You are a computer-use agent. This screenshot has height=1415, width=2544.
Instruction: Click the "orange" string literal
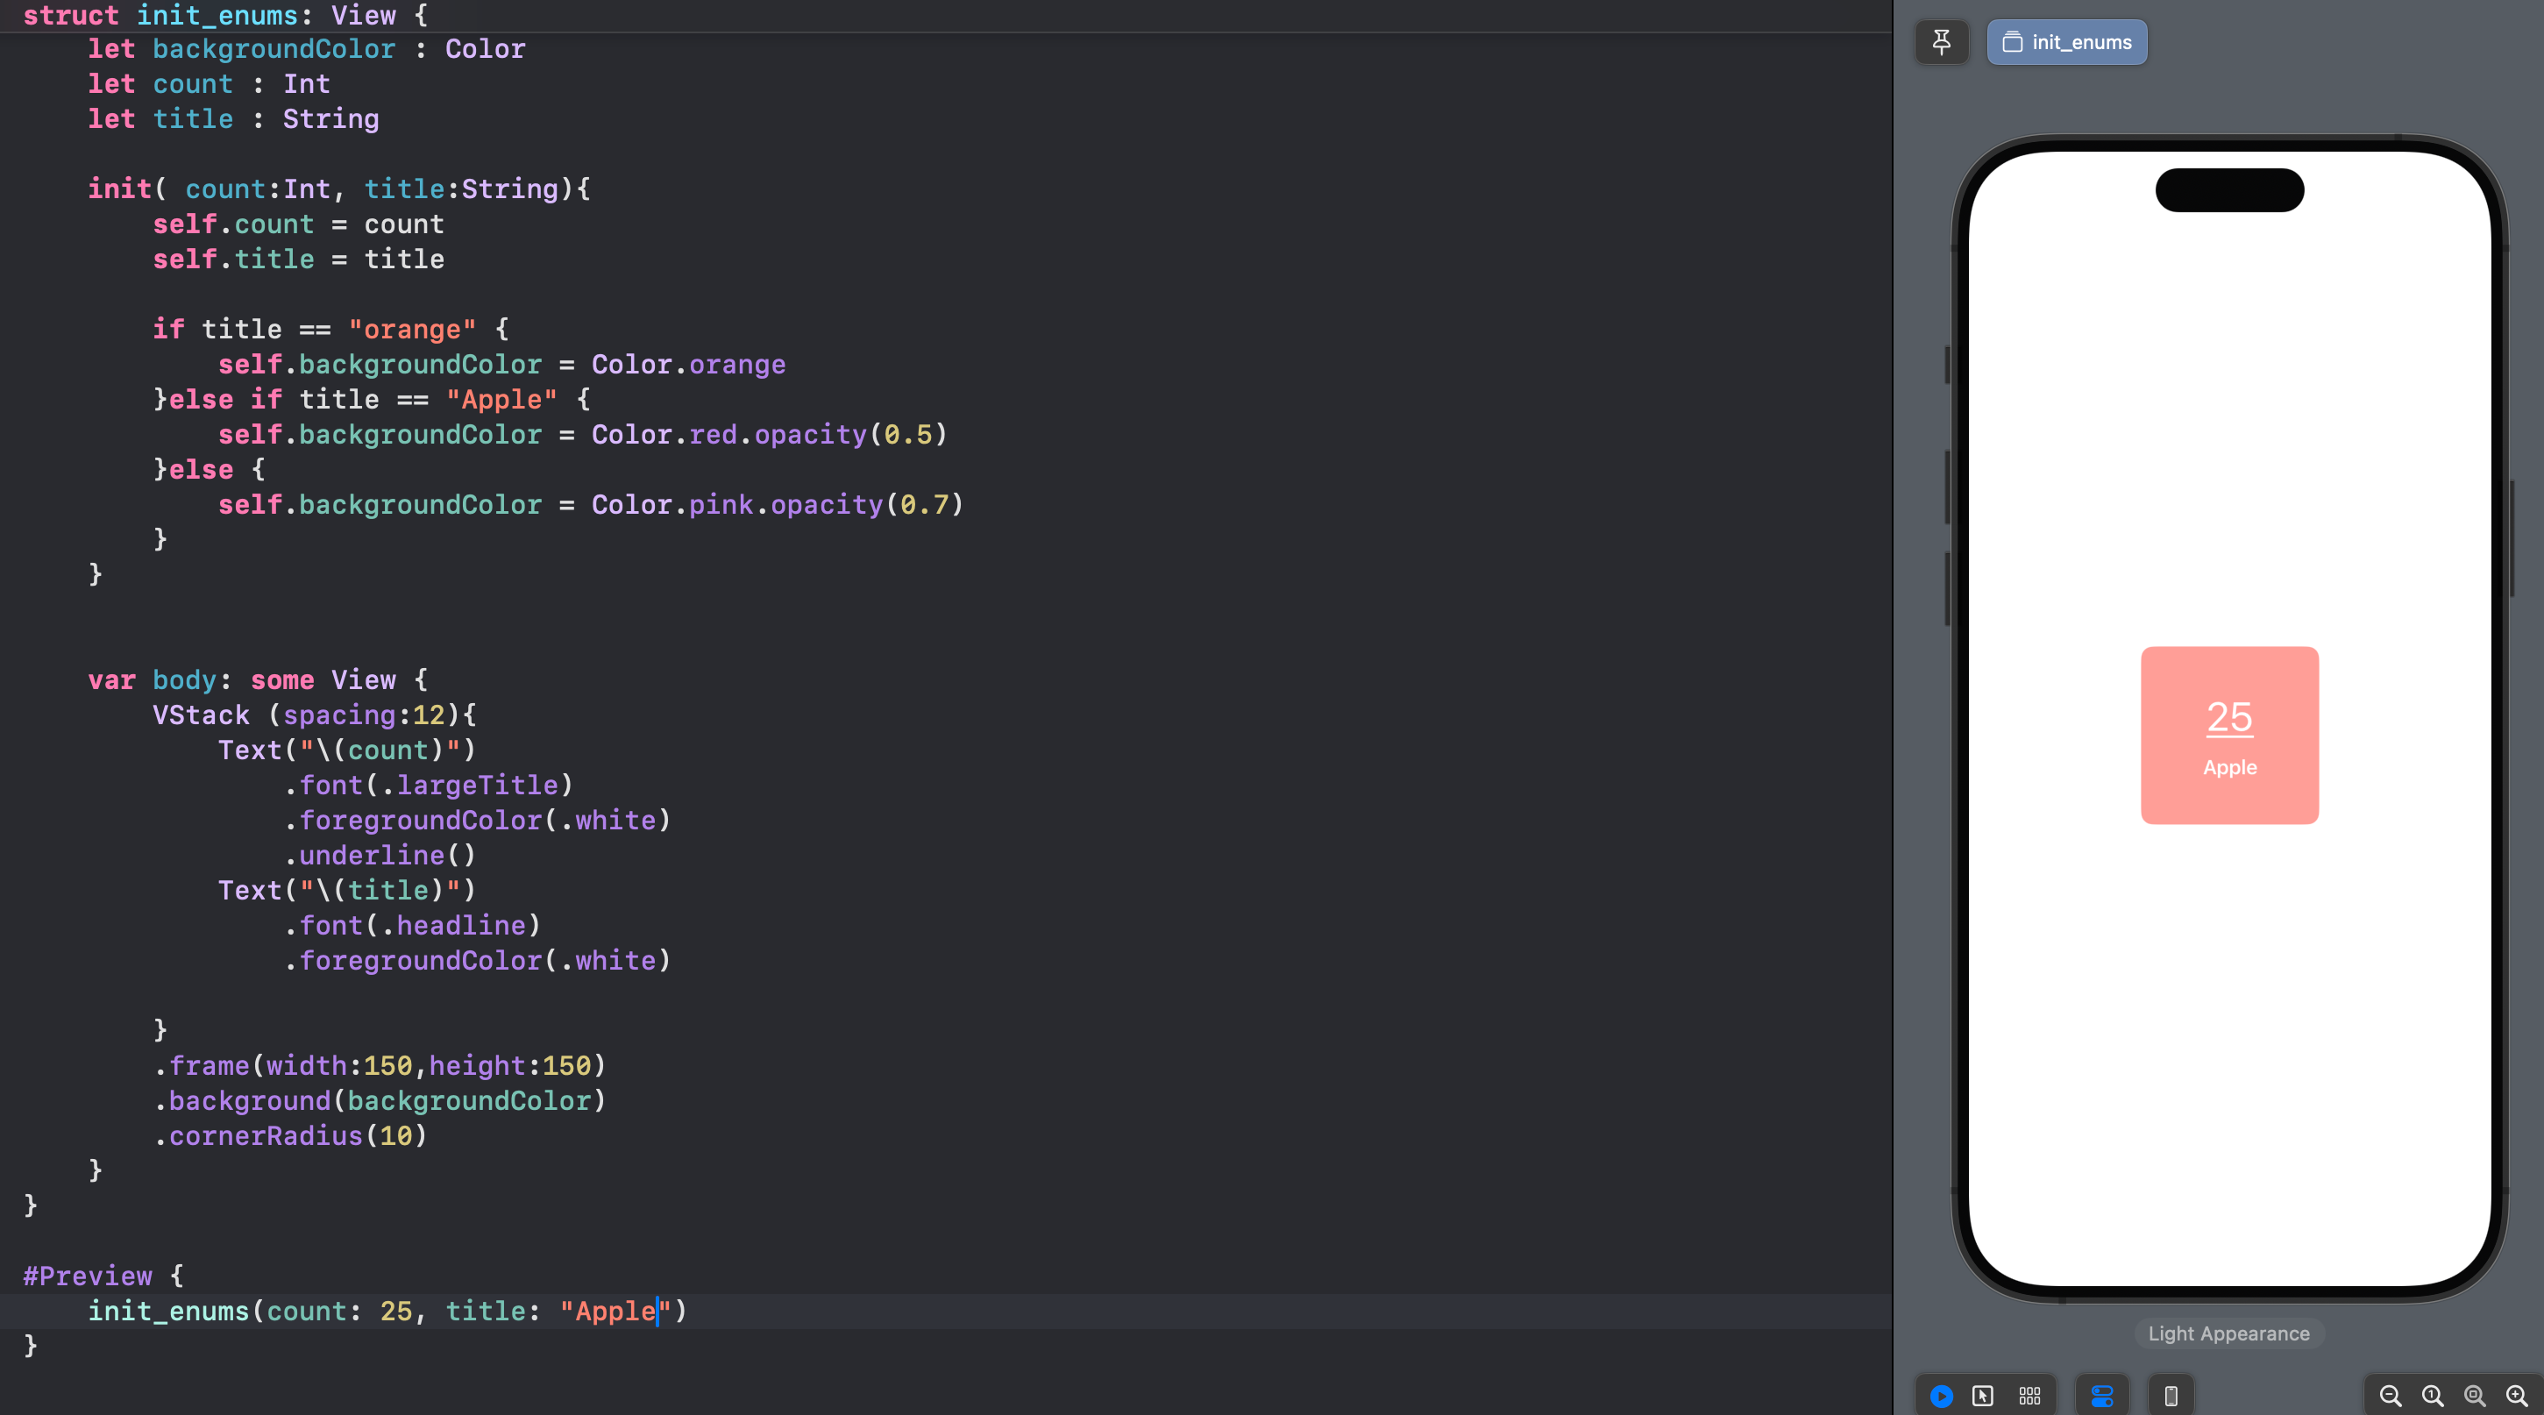tap(412, 329)
